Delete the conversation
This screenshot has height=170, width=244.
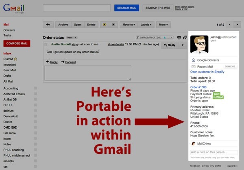click(91, 25)
